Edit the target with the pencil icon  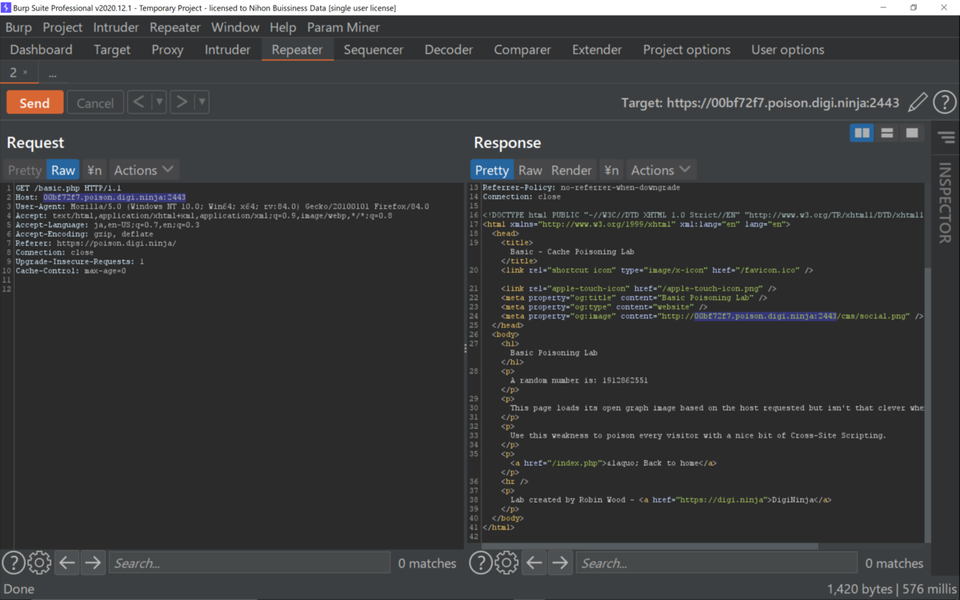click(918, 102)
